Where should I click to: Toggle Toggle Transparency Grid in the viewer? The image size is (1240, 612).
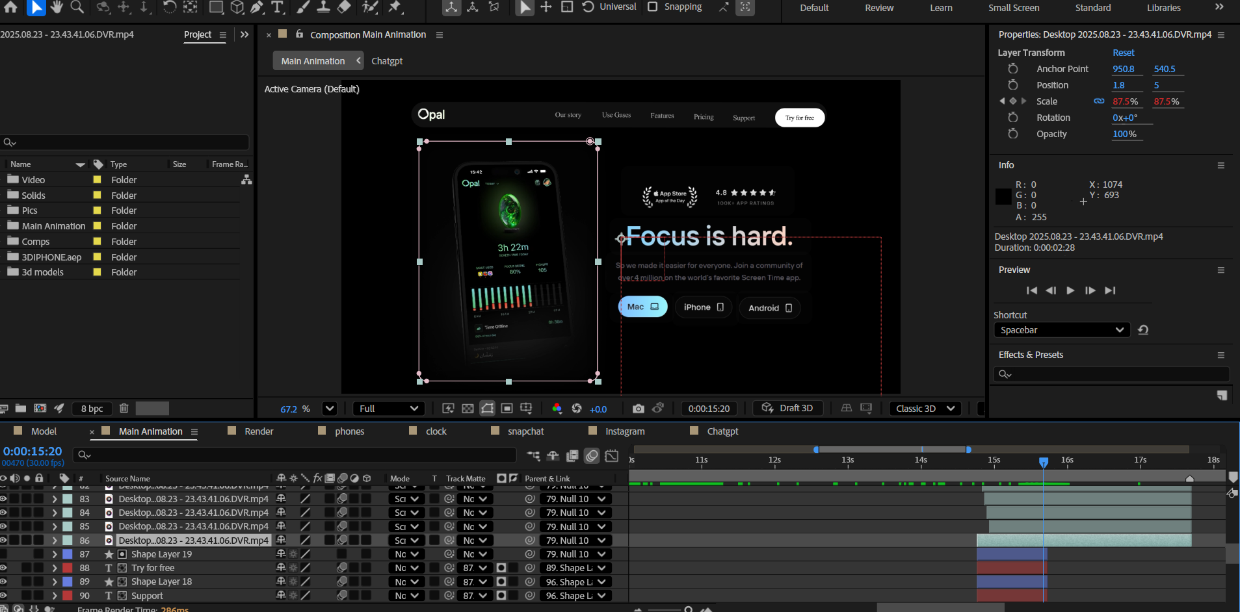(x=468, y=409)
